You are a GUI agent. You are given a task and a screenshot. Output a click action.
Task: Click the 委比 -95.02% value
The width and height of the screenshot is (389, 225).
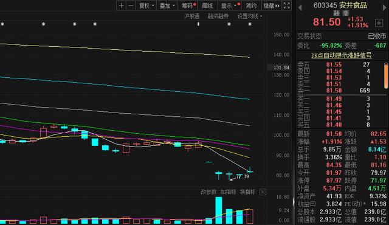click(x=331, y=46)
